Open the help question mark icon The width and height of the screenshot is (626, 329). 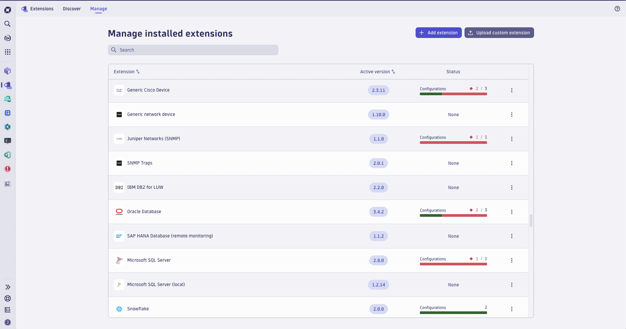617,9
